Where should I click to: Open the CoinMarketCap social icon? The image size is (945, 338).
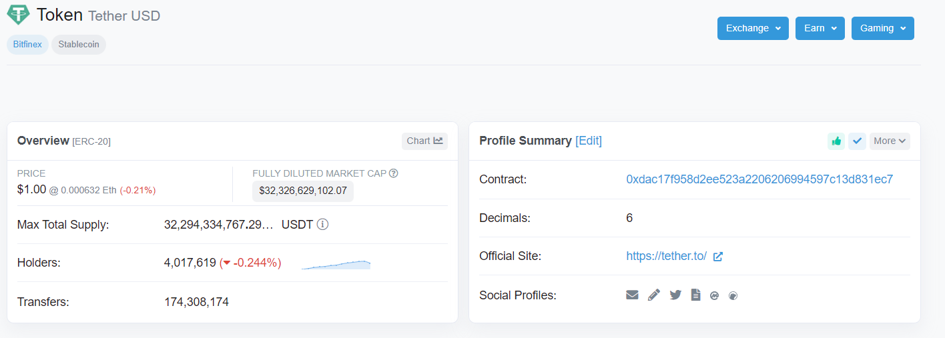(714, 295)
